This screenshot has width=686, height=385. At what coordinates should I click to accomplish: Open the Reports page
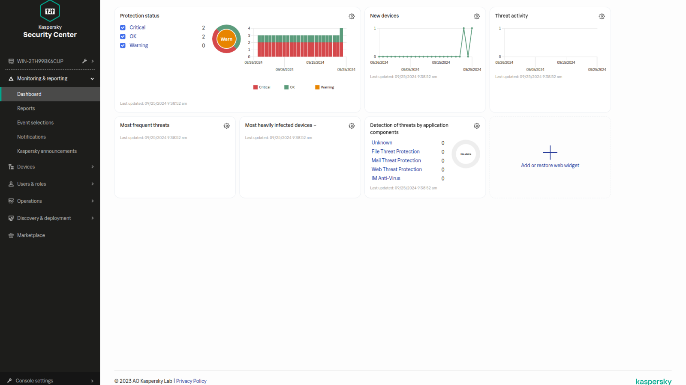coord(26,109)
